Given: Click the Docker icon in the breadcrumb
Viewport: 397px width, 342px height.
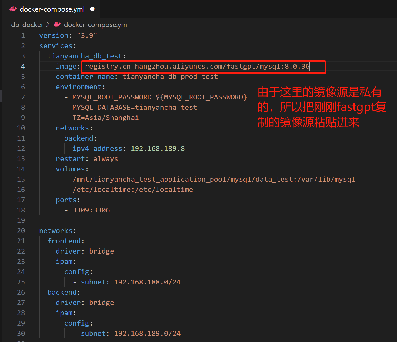Looking at the screenshot, I should pos(57,25).
